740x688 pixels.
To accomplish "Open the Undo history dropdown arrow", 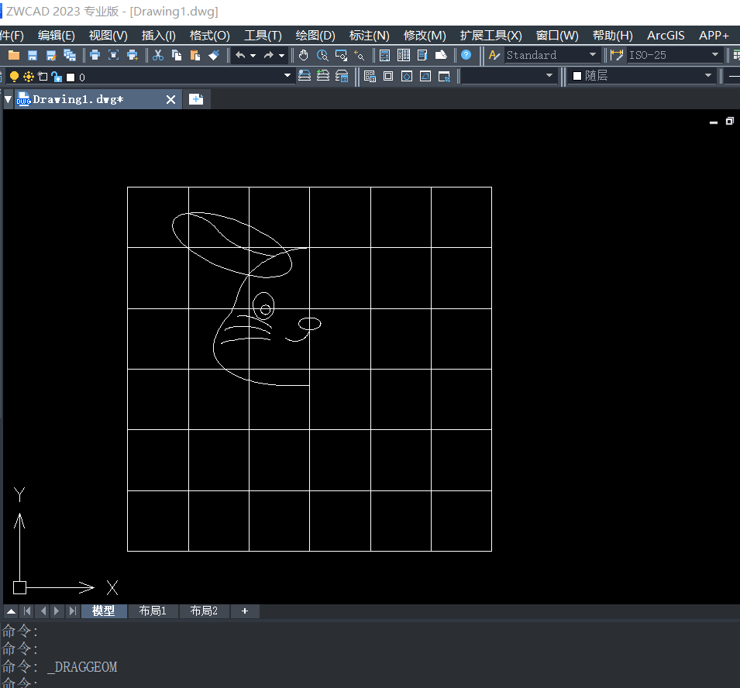I will tap(253, 56).
